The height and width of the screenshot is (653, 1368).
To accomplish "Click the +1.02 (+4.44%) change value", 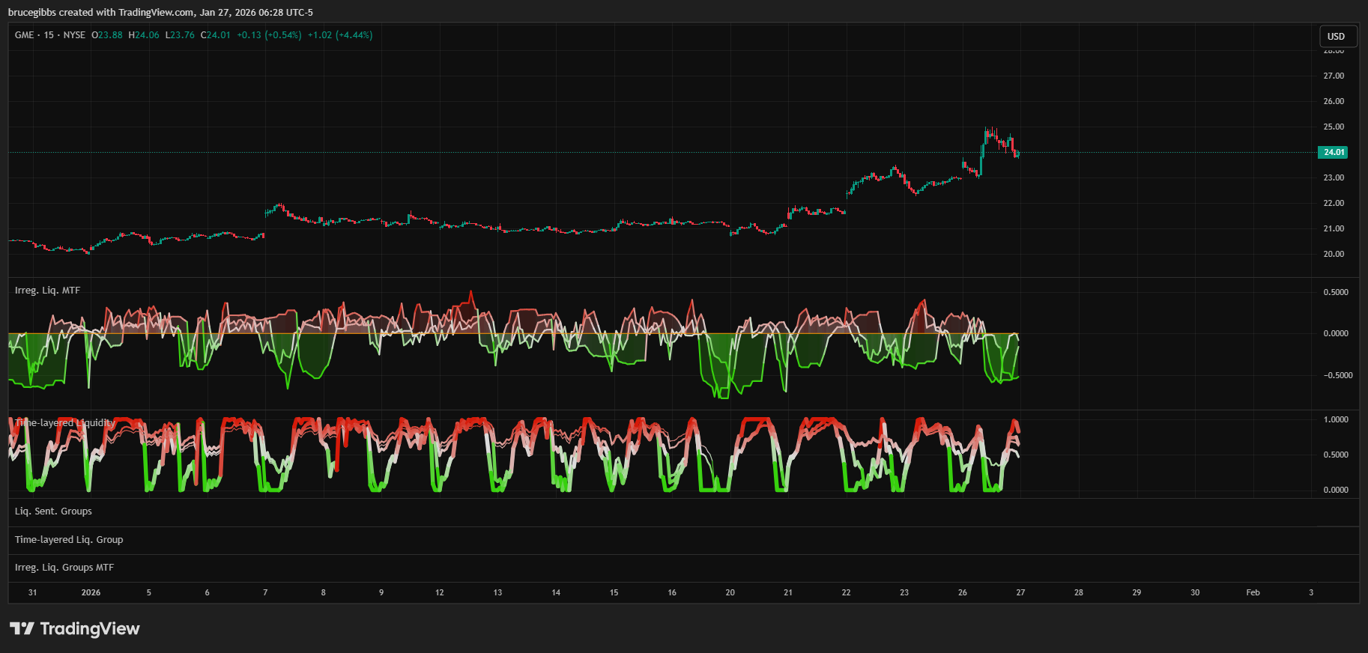I will 340,35.
